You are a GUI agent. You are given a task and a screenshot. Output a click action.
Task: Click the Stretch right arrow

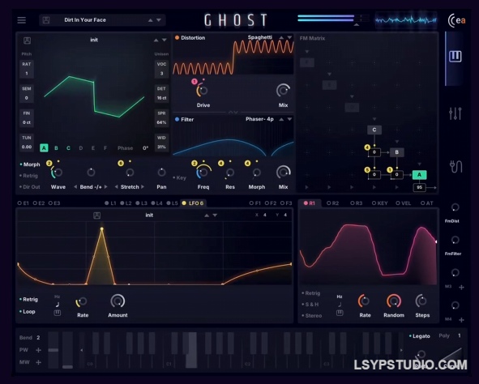point(143,187)
